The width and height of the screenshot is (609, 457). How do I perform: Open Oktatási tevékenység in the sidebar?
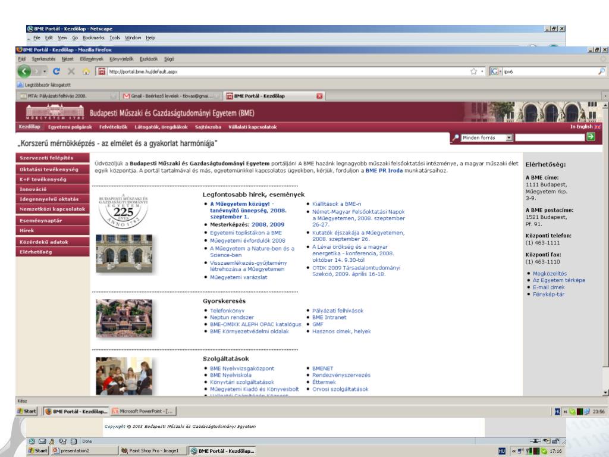point(52,170)
